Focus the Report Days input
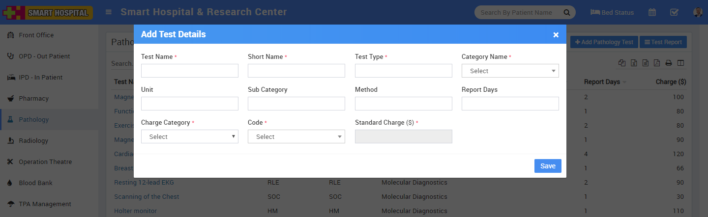This screenshot has width=708, height=217. (510, 104)
